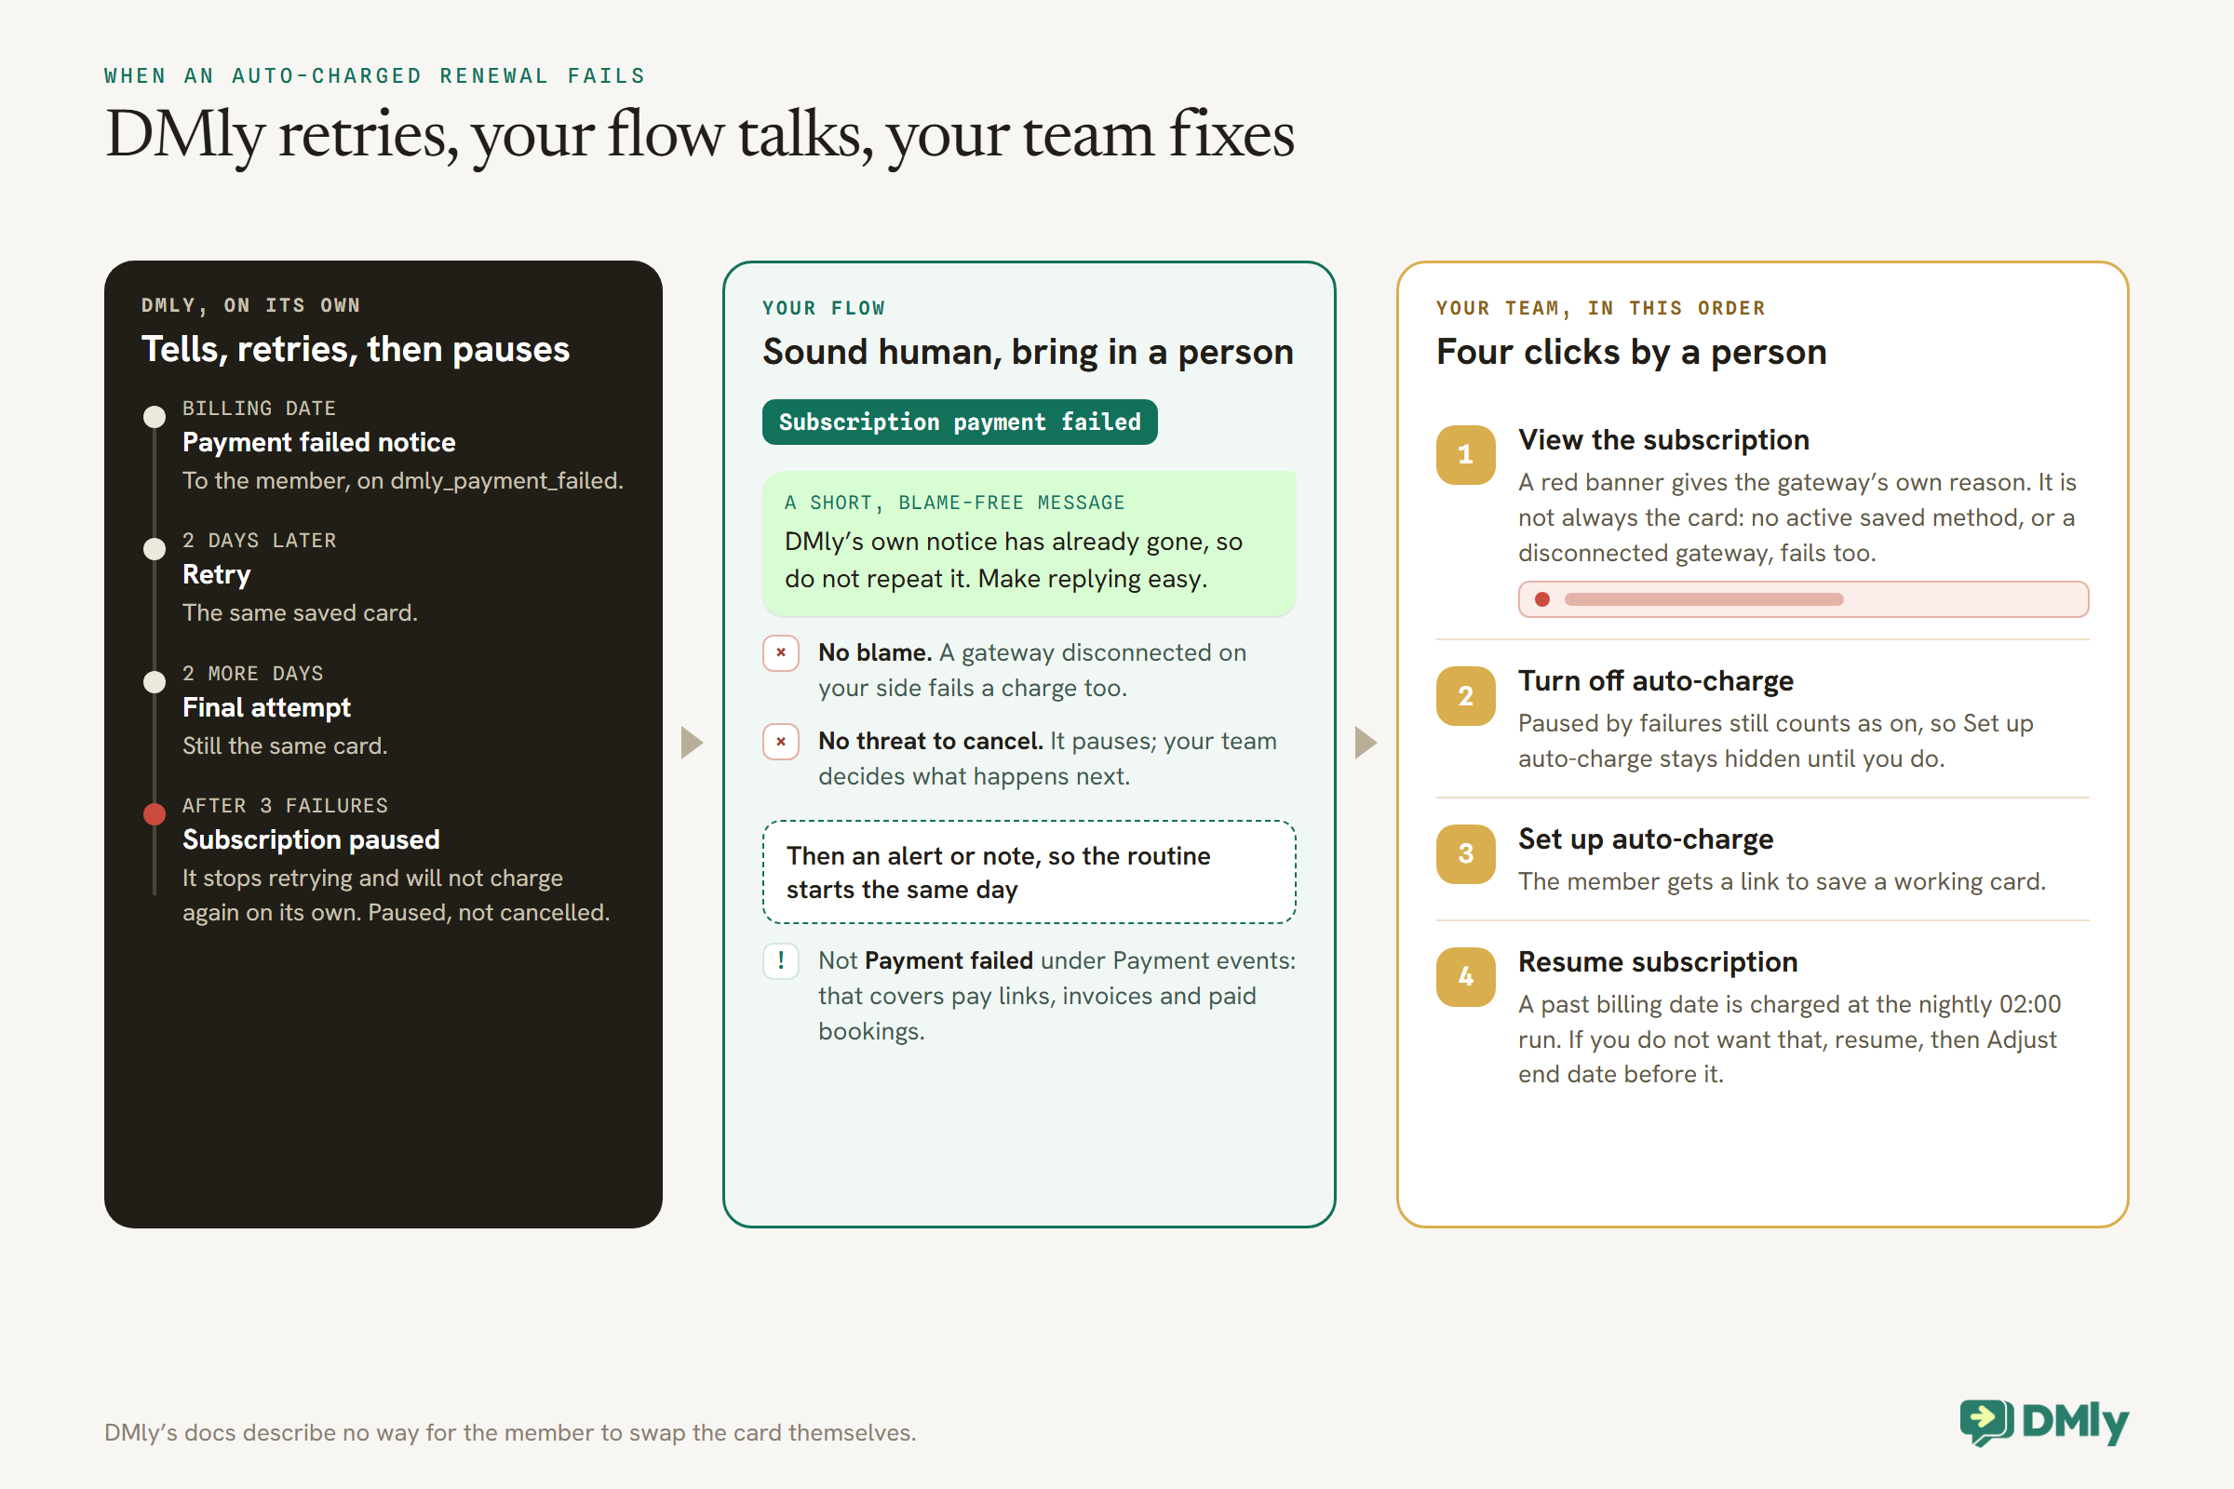Click the heading 'Four clicks by a person'
Viewport: 2234px width, 1489px height.
pos(1631,352)
